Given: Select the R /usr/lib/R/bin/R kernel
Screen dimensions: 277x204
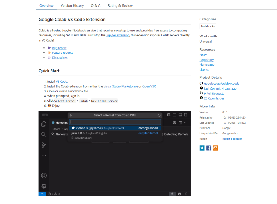Looking at the screenshot, I should point(115,138).
